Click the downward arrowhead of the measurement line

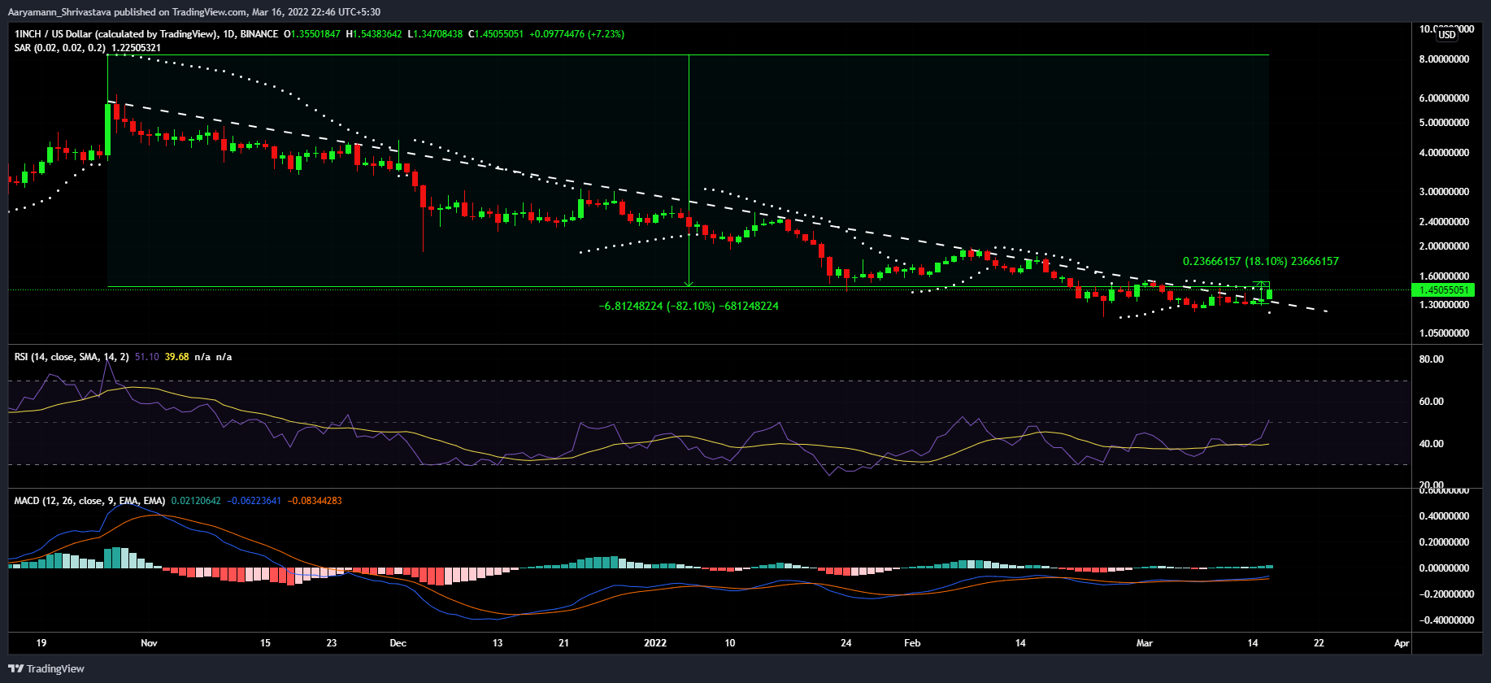(x=689, y=284)
